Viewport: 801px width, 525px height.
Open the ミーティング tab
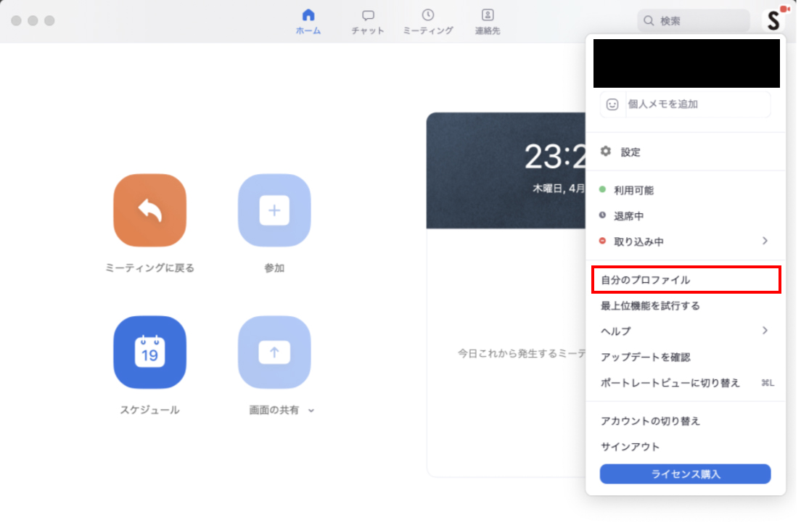[x=427, y=22]
